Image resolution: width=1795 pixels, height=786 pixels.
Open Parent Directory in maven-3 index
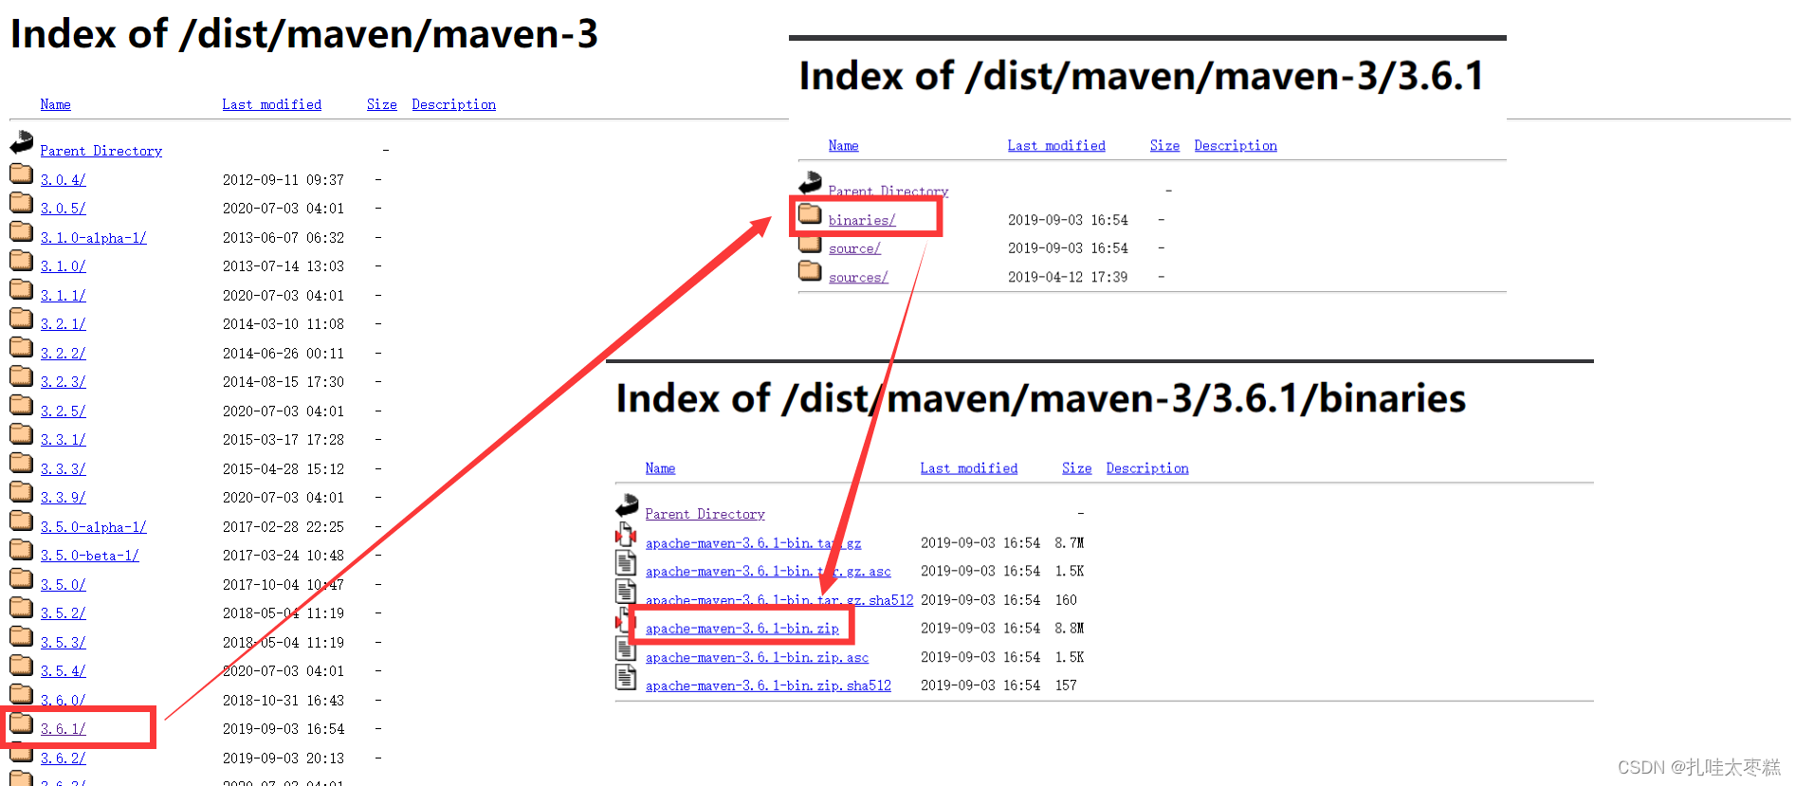coord(101,151)
